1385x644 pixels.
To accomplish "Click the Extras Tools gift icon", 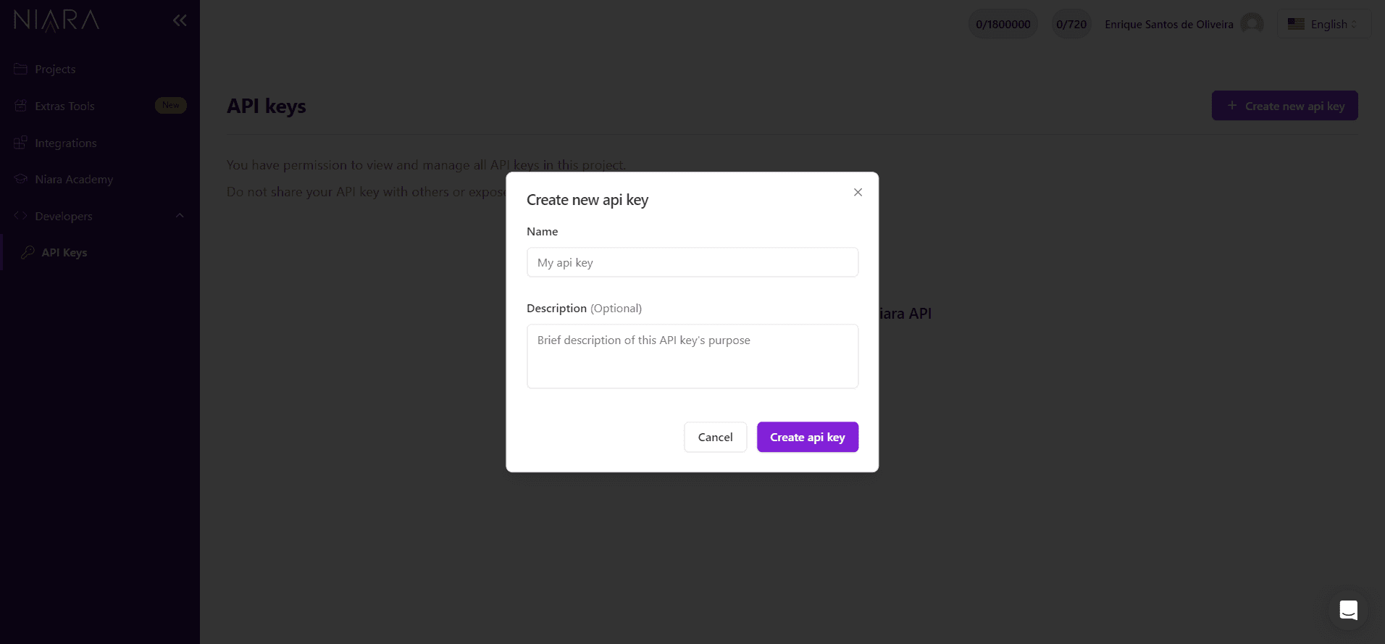I will click(21, 106).
